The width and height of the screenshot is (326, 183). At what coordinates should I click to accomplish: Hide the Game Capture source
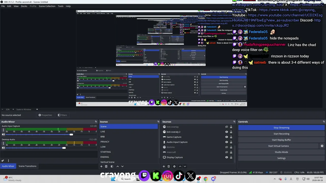coord(226,137)
